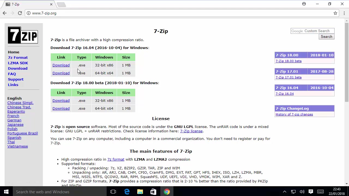The width and height of the screenshot is (349, 196).
Task: Click the 7-Zip logo image
Action: click(x=23, y=35)
